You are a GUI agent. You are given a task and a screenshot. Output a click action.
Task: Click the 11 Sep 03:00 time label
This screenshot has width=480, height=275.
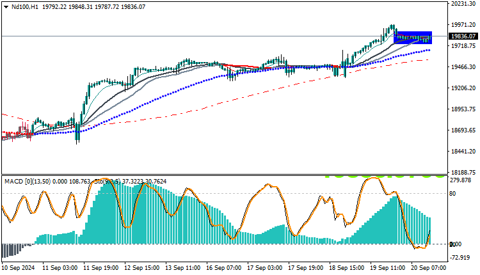click(x=60, y=268)
